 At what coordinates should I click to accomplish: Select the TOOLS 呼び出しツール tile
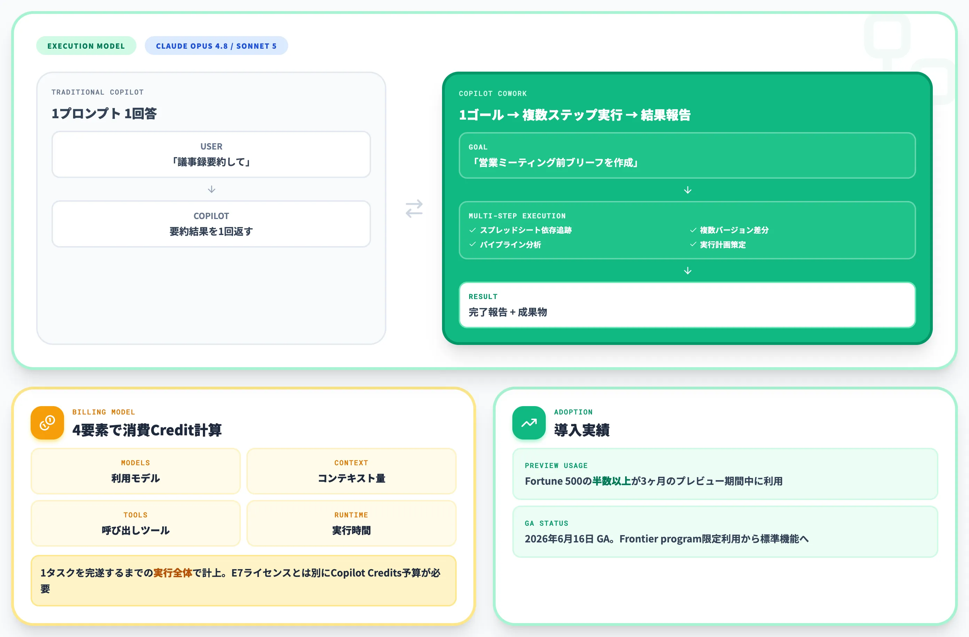[136, 523]
